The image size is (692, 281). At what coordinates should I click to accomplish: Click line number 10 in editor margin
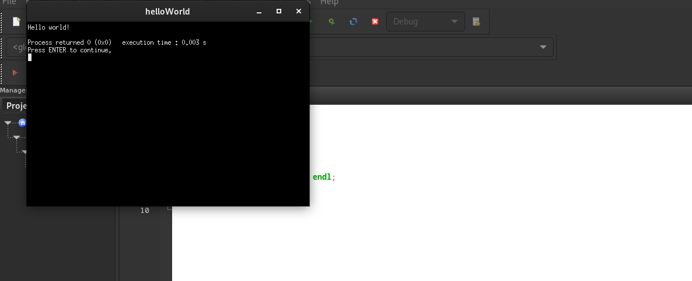click(145, 211)
